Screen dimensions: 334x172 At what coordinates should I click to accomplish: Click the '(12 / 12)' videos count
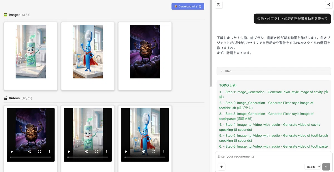tap(27, 98)
